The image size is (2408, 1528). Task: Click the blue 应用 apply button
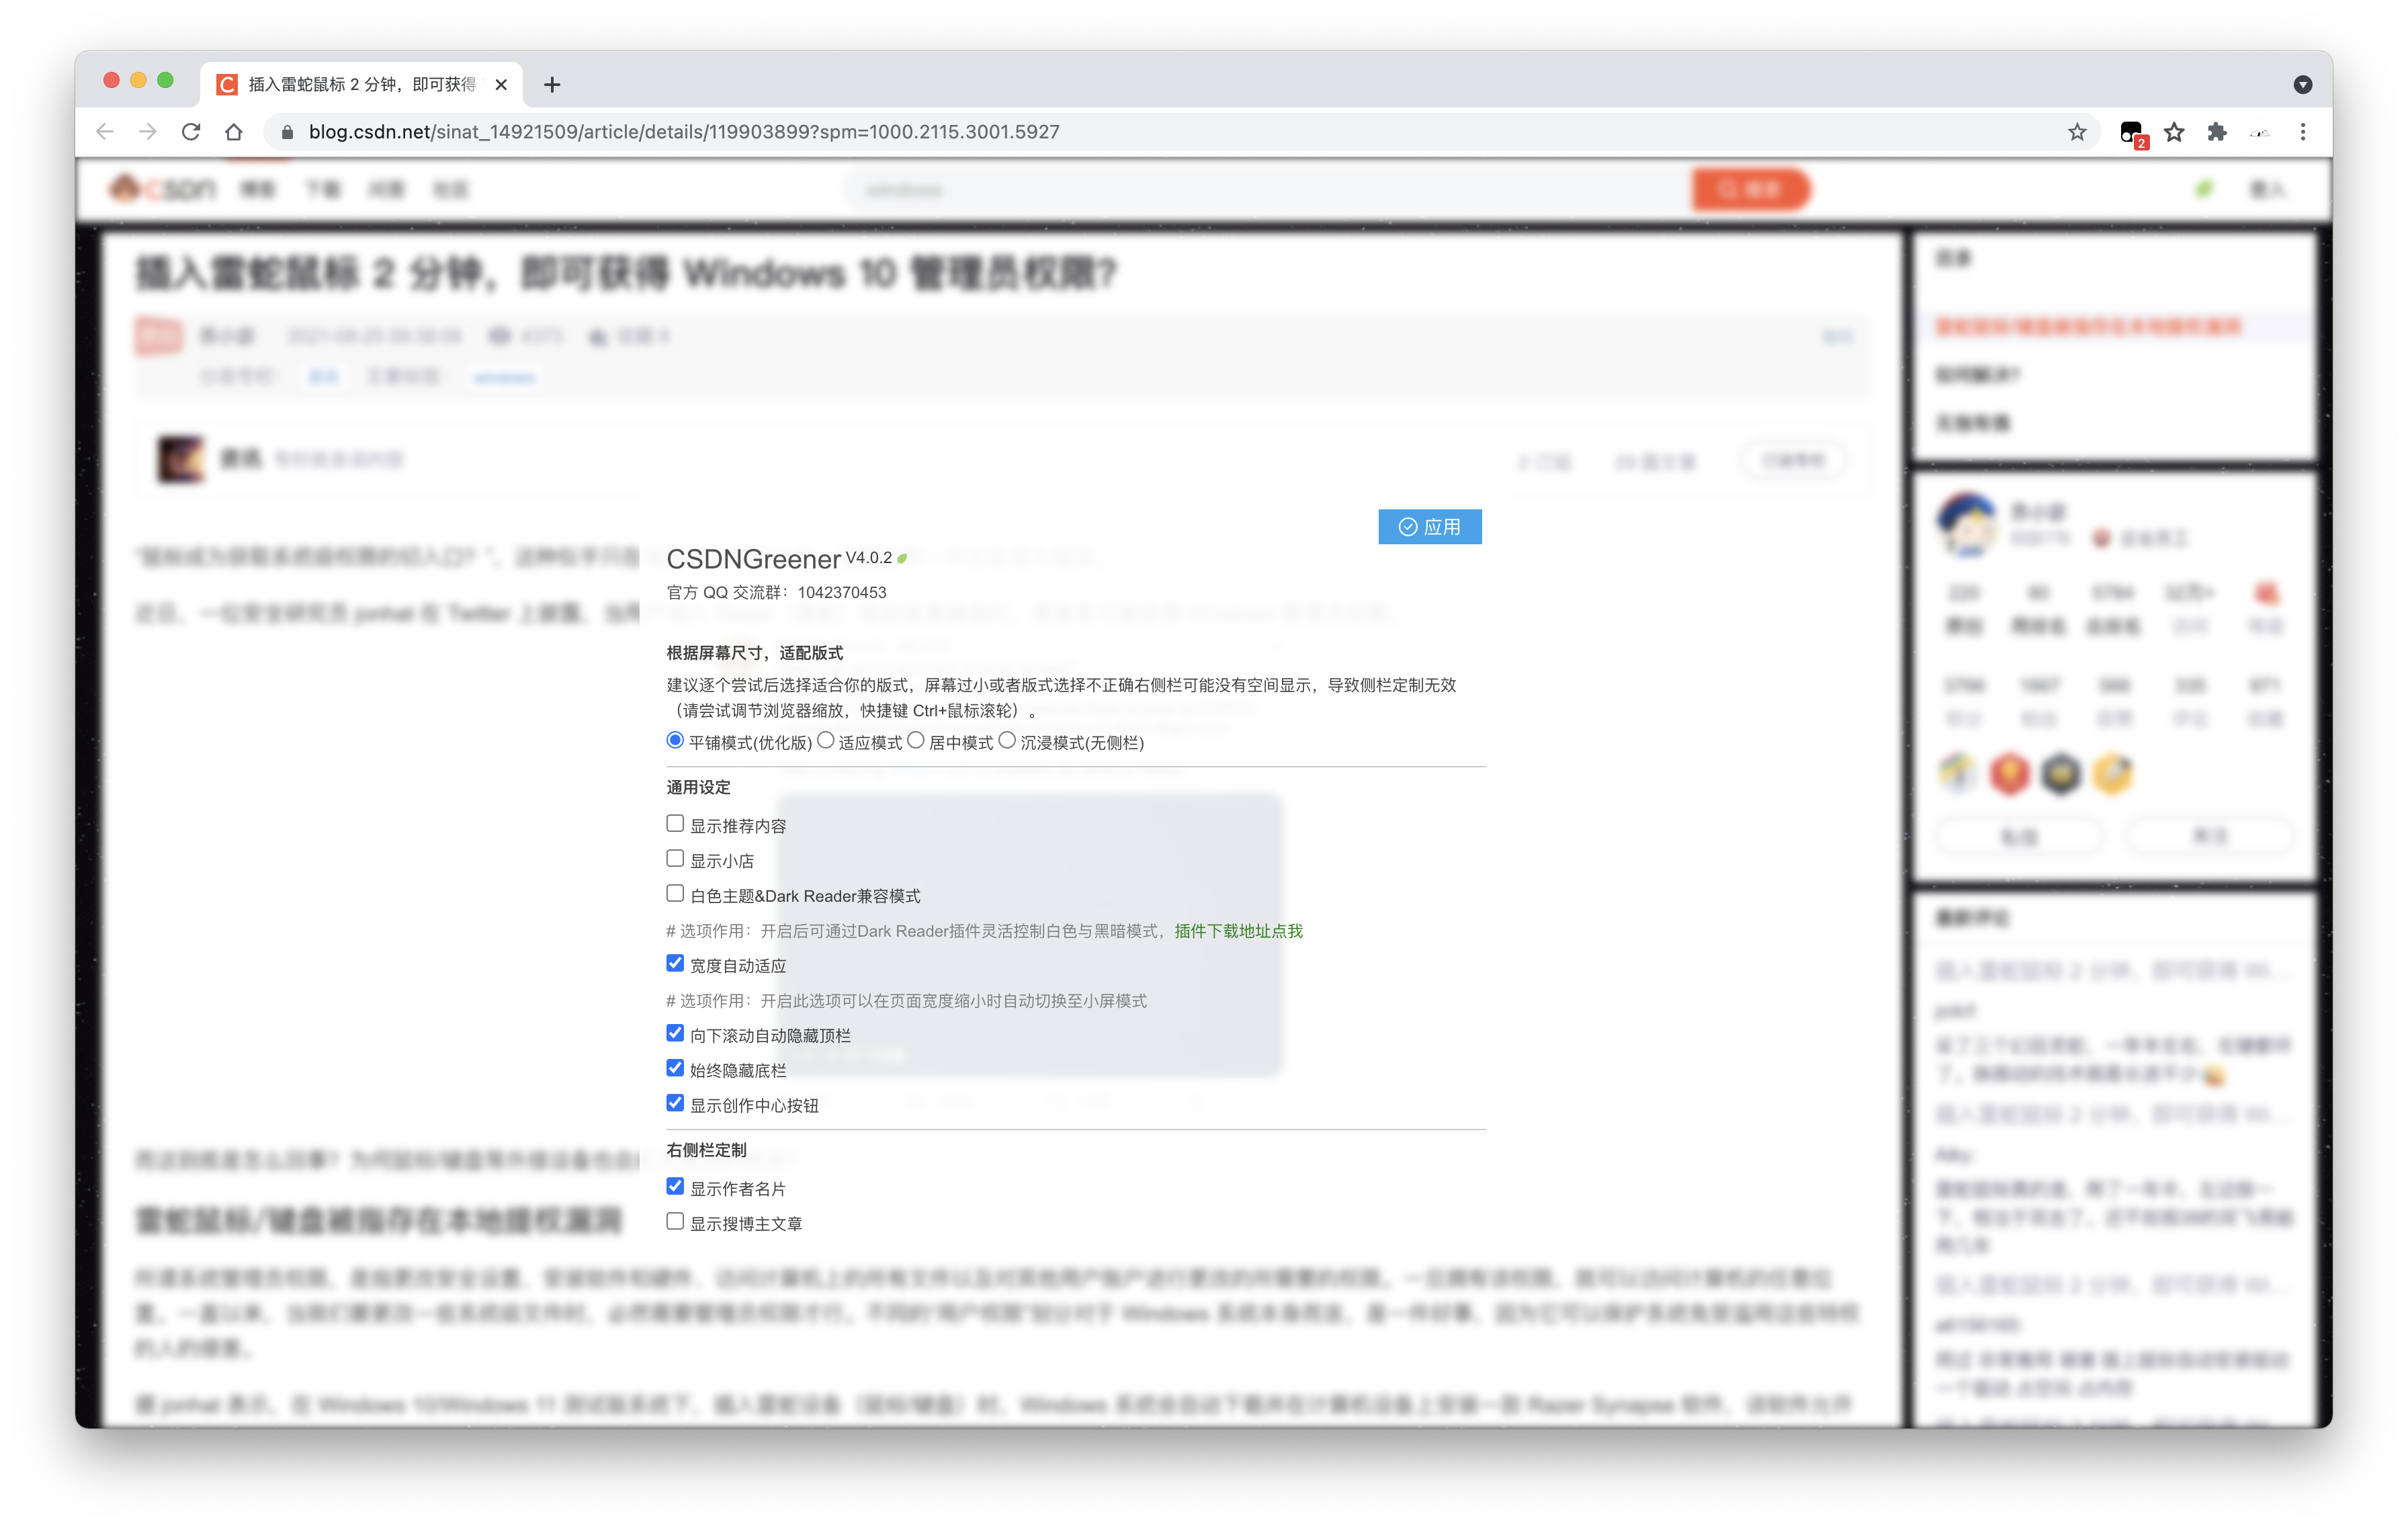point(1430,526)
